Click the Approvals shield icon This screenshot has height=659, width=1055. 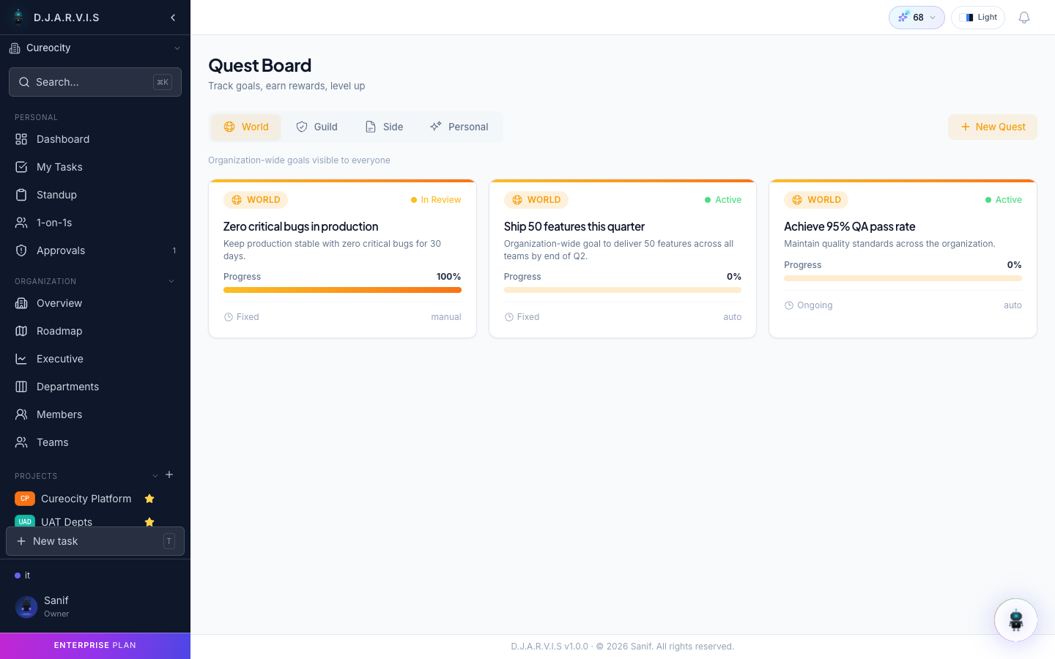coord(21,250)
